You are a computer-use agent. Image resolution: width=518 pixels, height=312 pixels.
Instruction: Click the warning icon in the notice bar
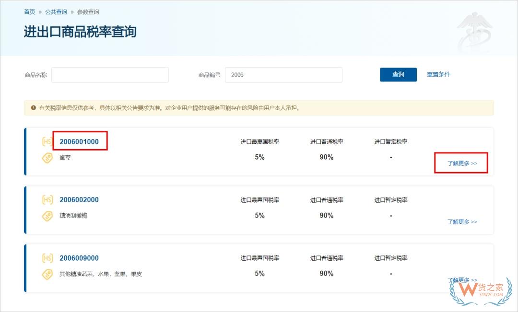(x=33, y=108)
